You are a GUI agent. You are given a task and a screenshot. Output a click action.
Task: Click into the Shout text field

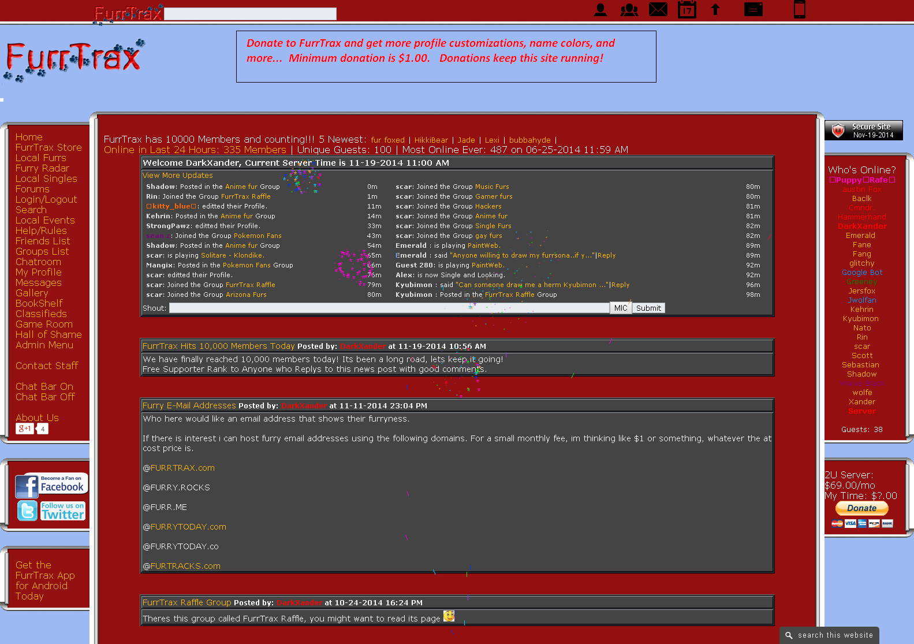point(389,308)
